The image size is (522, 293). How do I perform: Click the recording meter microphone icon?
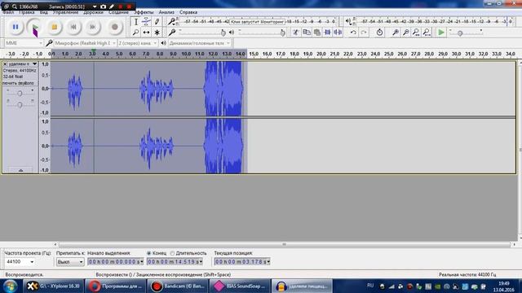171,22
